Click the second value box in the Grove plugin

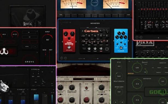[30, 37]
